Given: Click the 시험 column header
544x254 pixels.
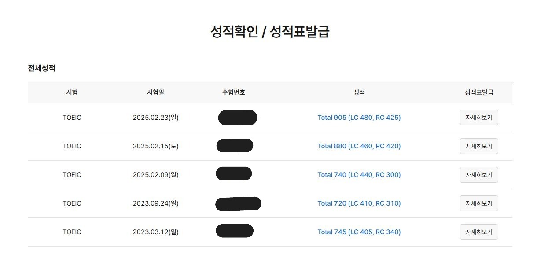Looking at the screenshot, I should [72, 92].
